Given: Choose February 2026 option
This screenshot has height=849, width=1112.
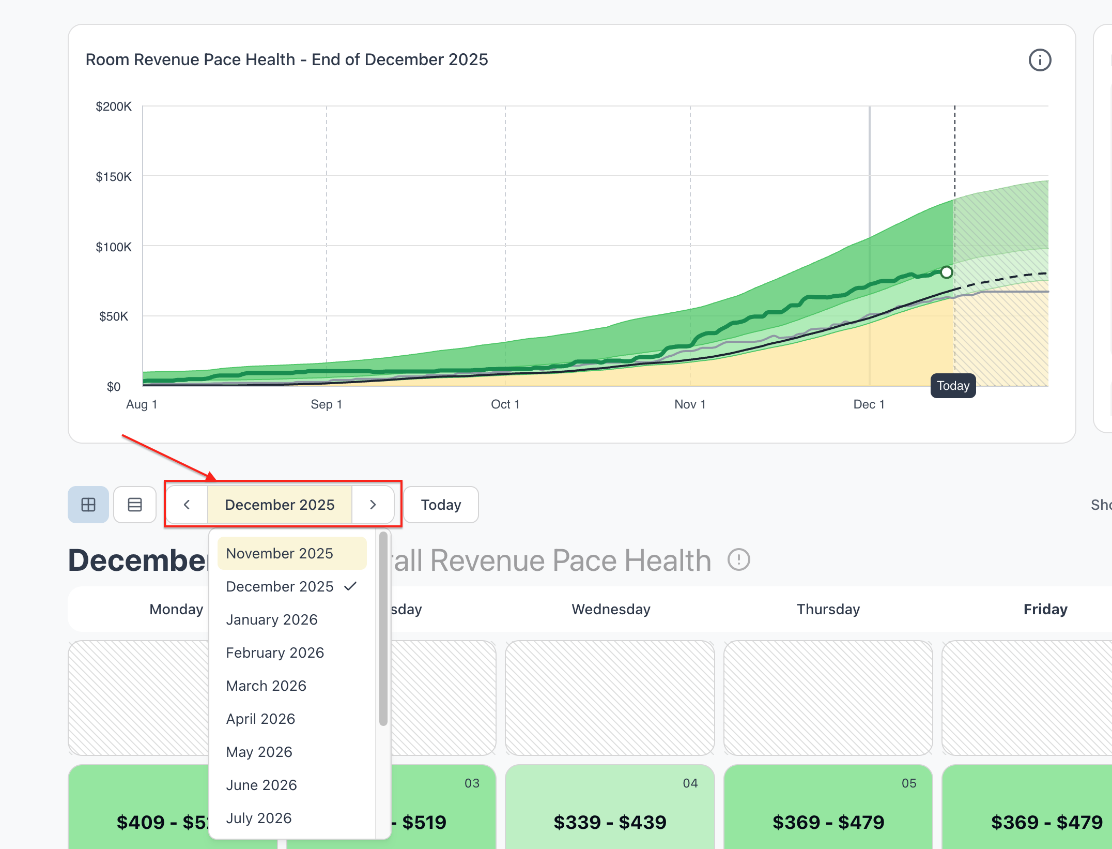Looking at the screenshot, I should pos(275,653).
